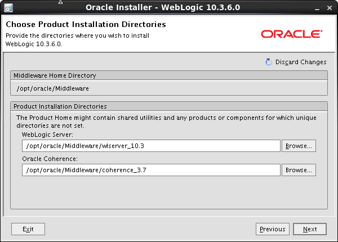This screenshot has height=242, width=338.
Task: Click the Oracle Coherence label
Action: (50, 159)
